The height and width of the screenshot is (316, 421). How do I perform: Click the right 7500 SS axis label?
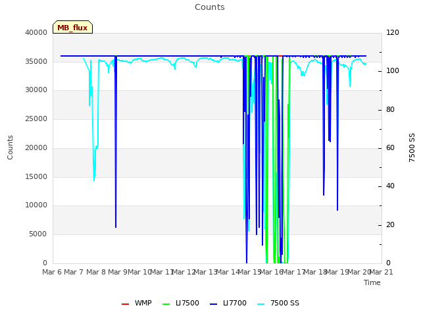click(412, 147)
